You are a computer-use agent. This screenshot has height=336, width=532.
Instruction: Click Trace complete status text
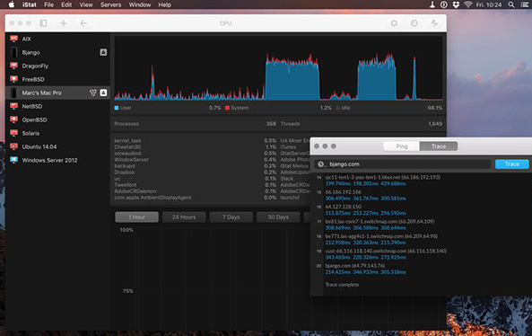click(342, 285)
